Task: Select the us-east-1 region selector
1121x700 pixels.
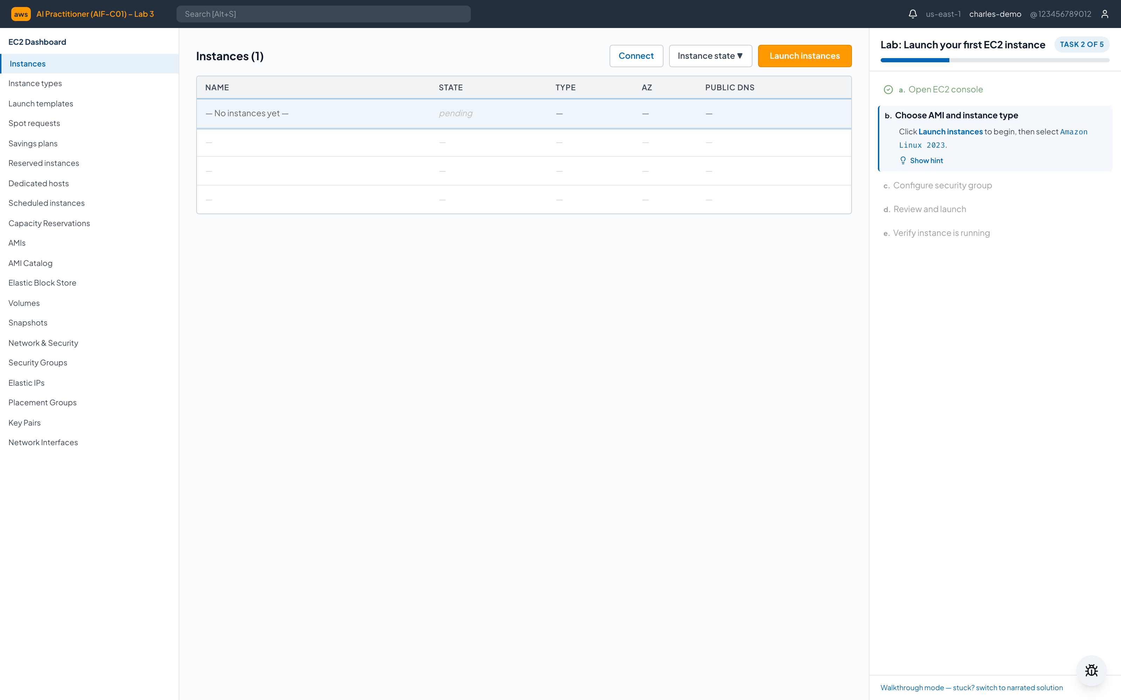Action: click(x=943, y=14)
